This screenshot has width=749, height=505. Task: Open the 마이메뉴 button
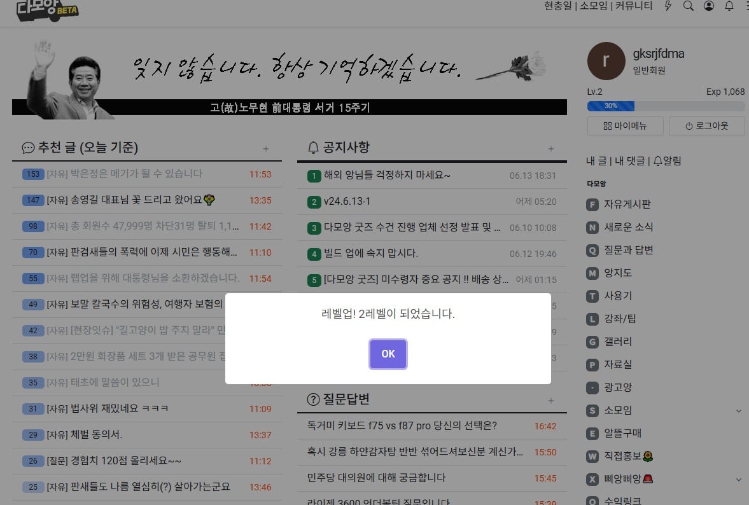pyautogui.click(x=625, y=126)
